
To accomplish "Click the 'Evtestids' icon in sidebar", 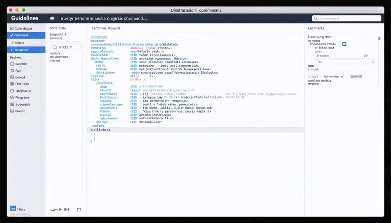I will click(x=12, y=104).
